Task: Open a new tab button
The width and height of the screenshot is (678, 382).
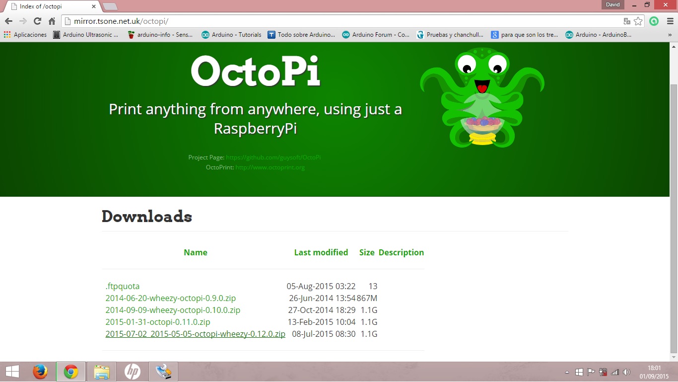Action: coord(110,6)
